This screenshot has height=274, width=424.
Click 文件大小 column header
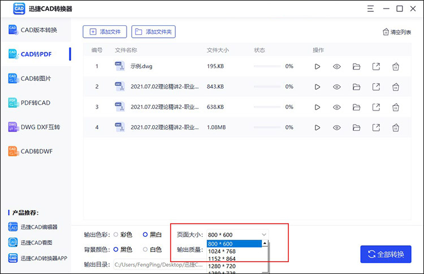coord(218,50)
